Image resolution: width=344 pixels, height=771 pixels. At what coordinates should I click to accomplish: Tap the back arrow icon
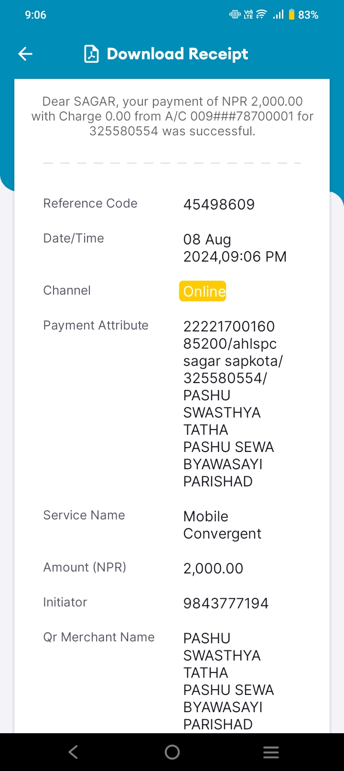click(25, 54)
